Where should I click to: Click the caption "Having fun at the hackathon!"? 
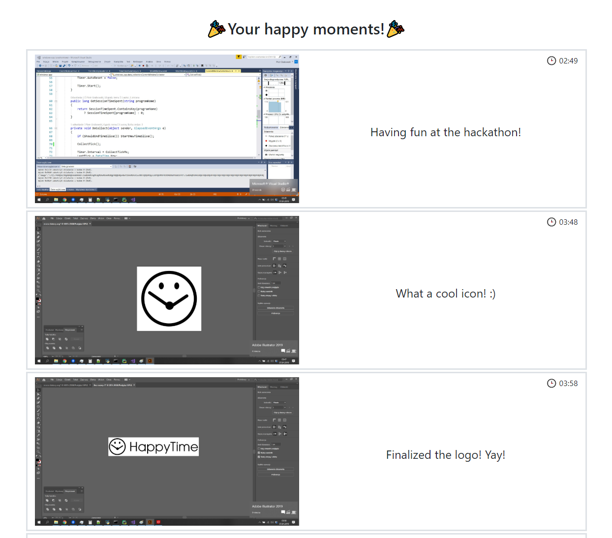tap(446, 132)
